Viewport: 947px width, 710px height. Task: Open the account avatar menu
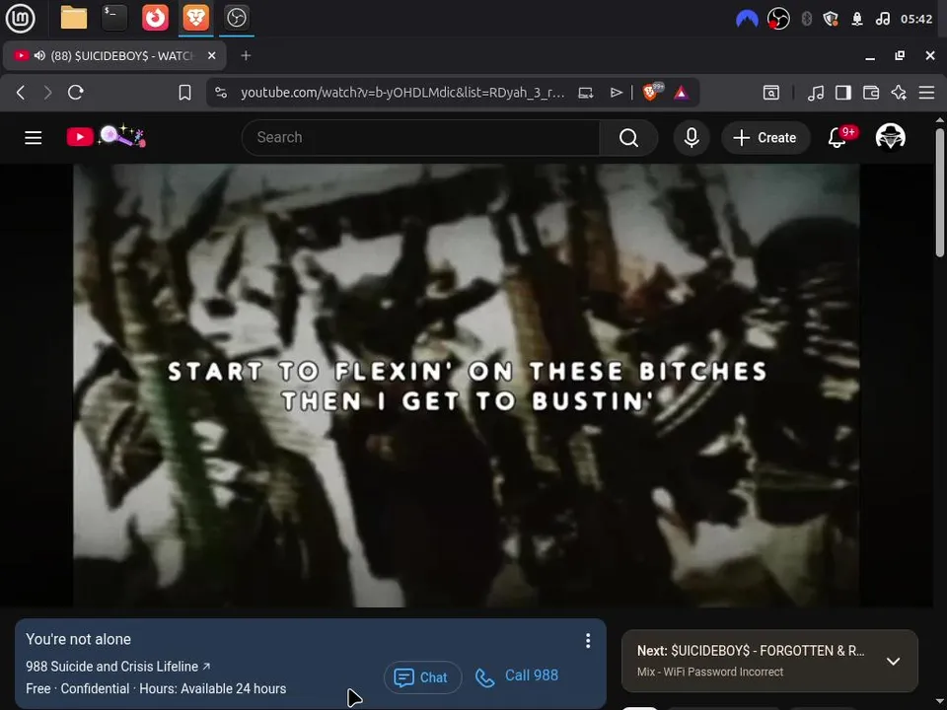(890, 137)
